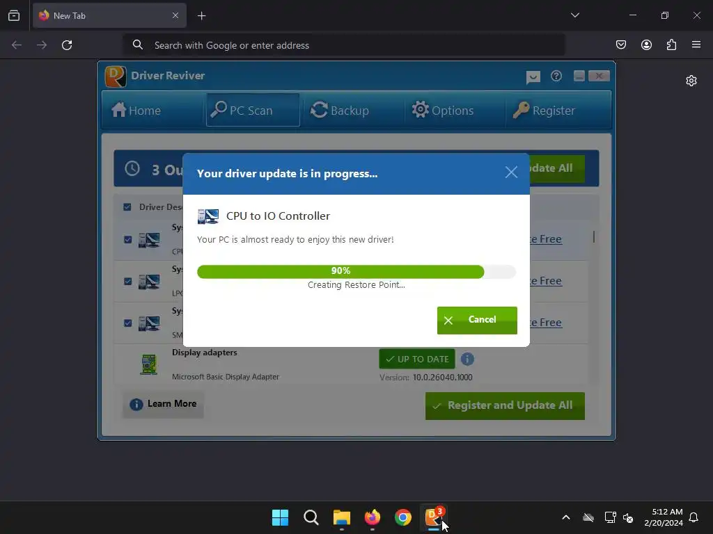Click the first system device icon in list
Image resolution: width=713 pixels, height=534 pixels.
(149, 240)
